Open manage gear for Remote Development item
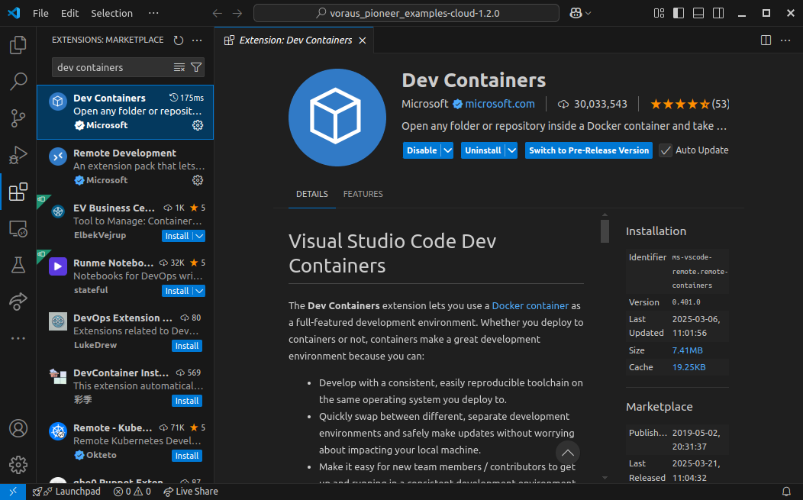The width and height of the screenshot is (803, 500). click(198, 180)
